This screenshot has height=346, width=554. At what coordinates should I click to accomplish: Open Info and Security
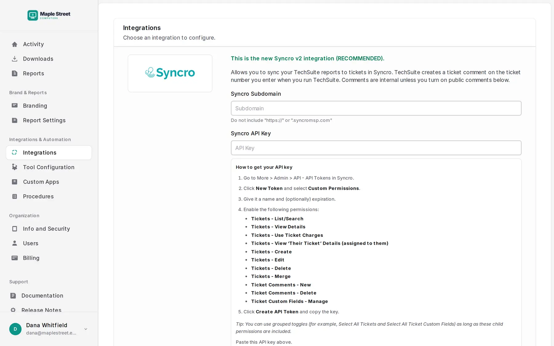click(49, 229)
